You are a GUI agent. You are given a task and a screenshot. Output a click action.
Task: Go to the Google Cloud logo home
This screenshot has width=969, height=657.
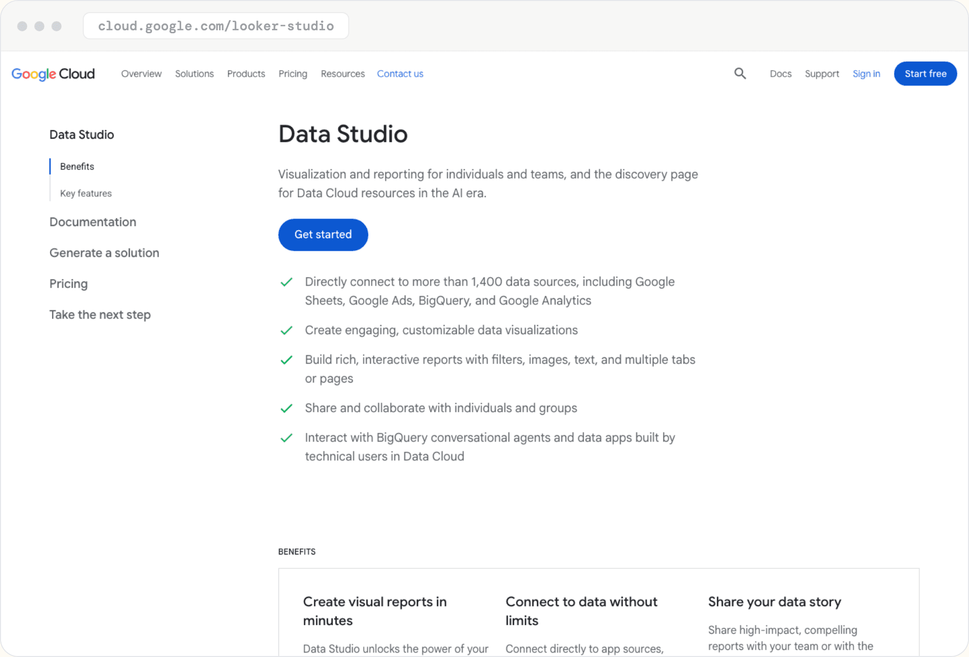(53, 74)
